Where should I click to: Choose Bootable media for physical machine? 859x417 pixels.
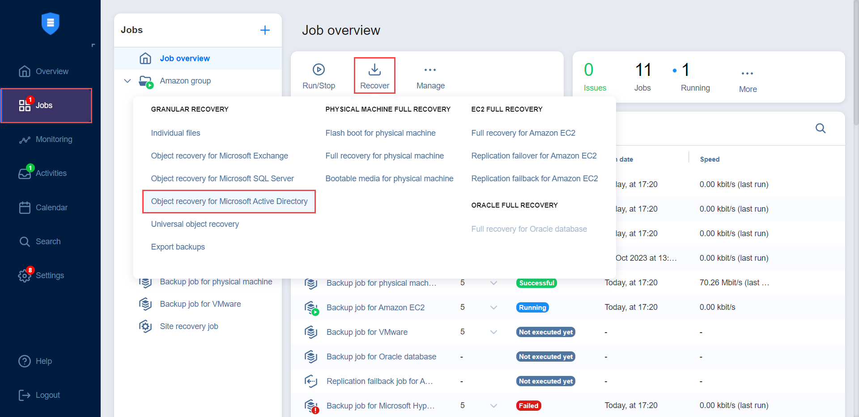point(389,179)
